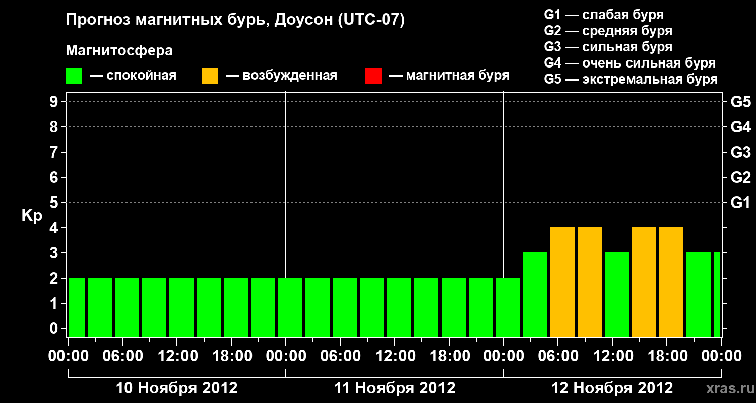Image resolution: width=756 pixels, height=403 pixels.
Task: Click the 18:00 time label above 11 Ноября
Action: click(x=449, y=356)
